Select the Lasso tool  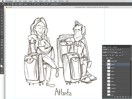[x=2, y=15]
